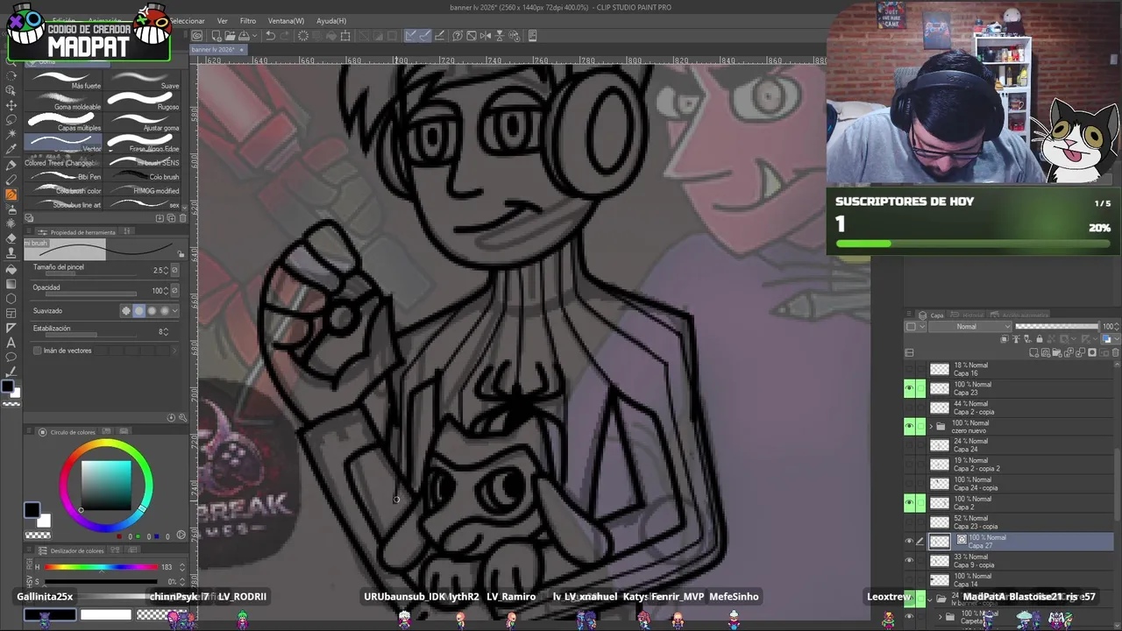The height and width of the screenshot is (631, 1122).
Task: Click the Undo arrow in toolbar
Action: [x=270, y=36]
